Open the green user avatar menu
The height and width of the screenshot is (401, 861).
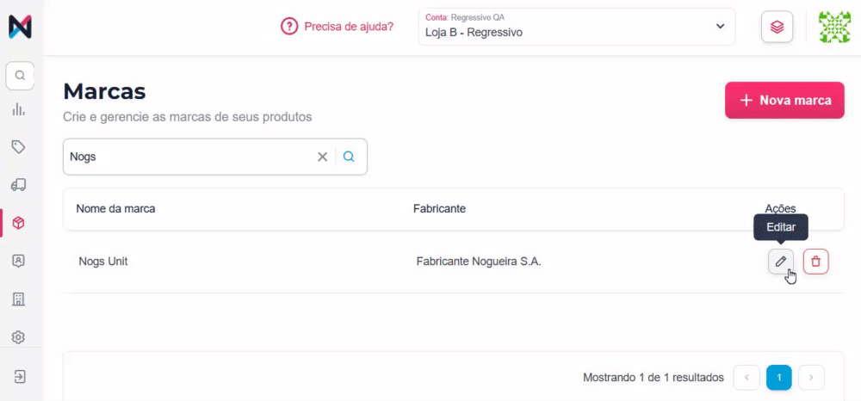coord(833,27)
